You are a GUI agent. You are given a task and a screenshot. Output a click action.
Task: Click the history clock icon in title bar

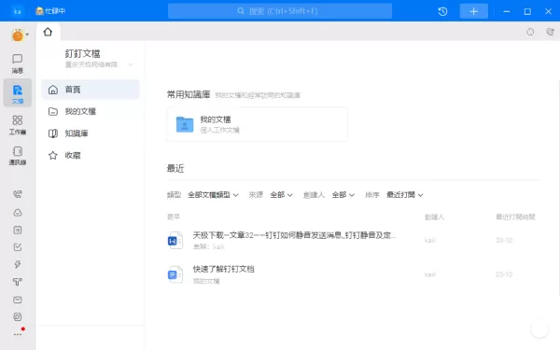click(x=442, y=11)
